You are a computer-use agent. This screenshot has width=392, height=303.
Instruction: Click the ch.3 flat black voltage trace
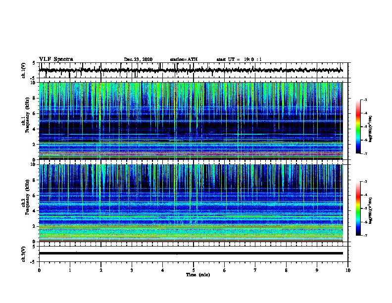pyautogui.click(x=191, y=253)
